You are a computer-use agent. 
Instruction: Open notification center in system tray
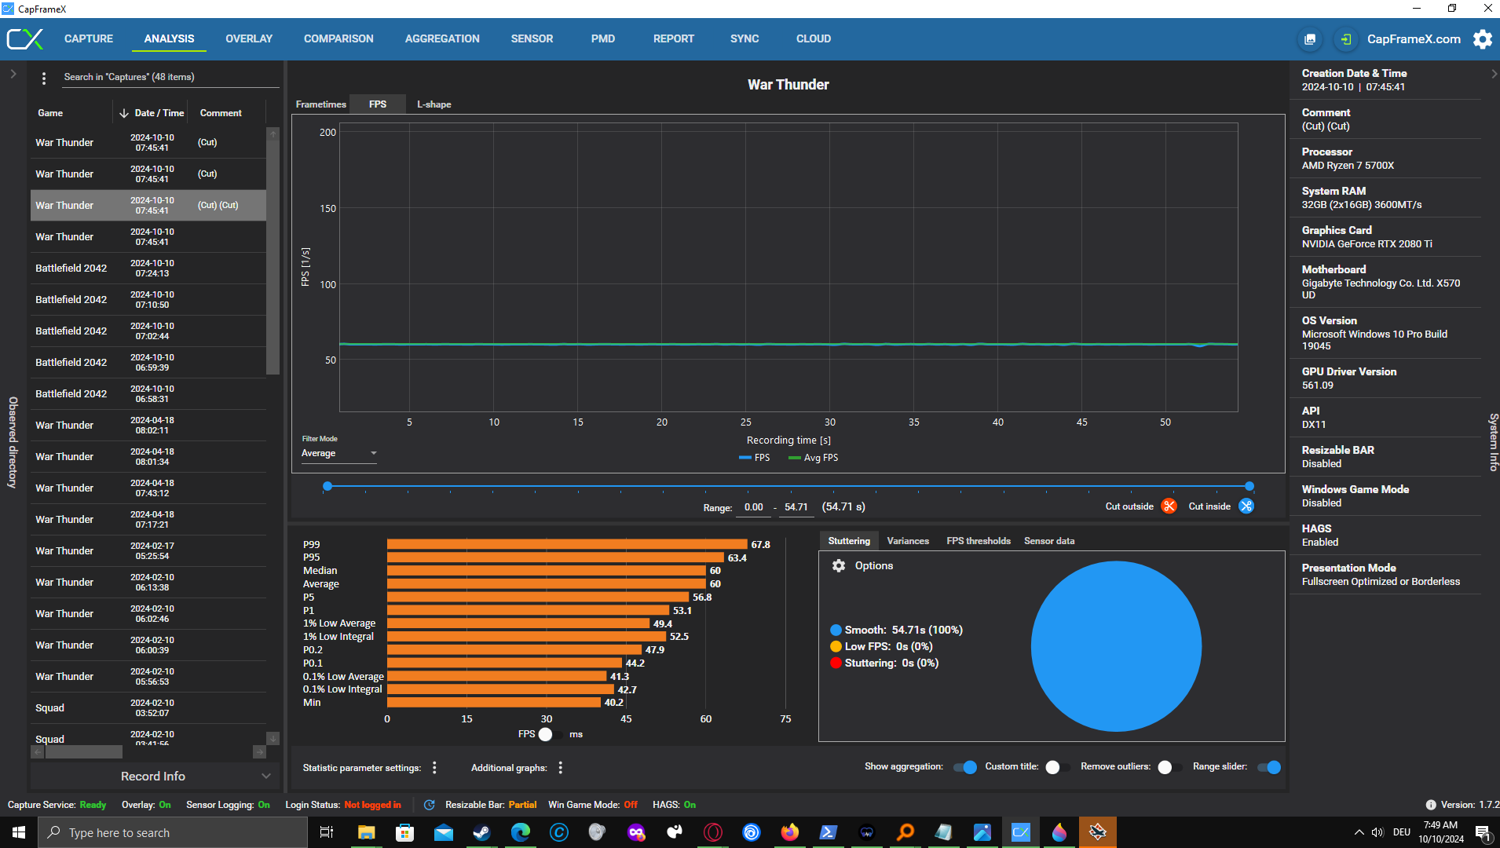point(1483,832)
